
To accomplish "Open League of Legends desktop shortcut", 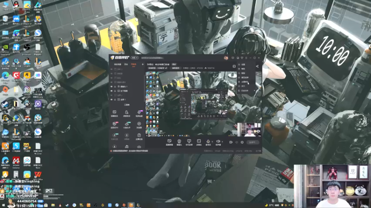I will tap(27, 22).
